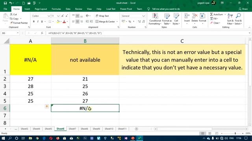This screenshot has height=141, width=252.
Task: Switch to the Sheet7 worksheet tab
Action: [x=72, y=129]
